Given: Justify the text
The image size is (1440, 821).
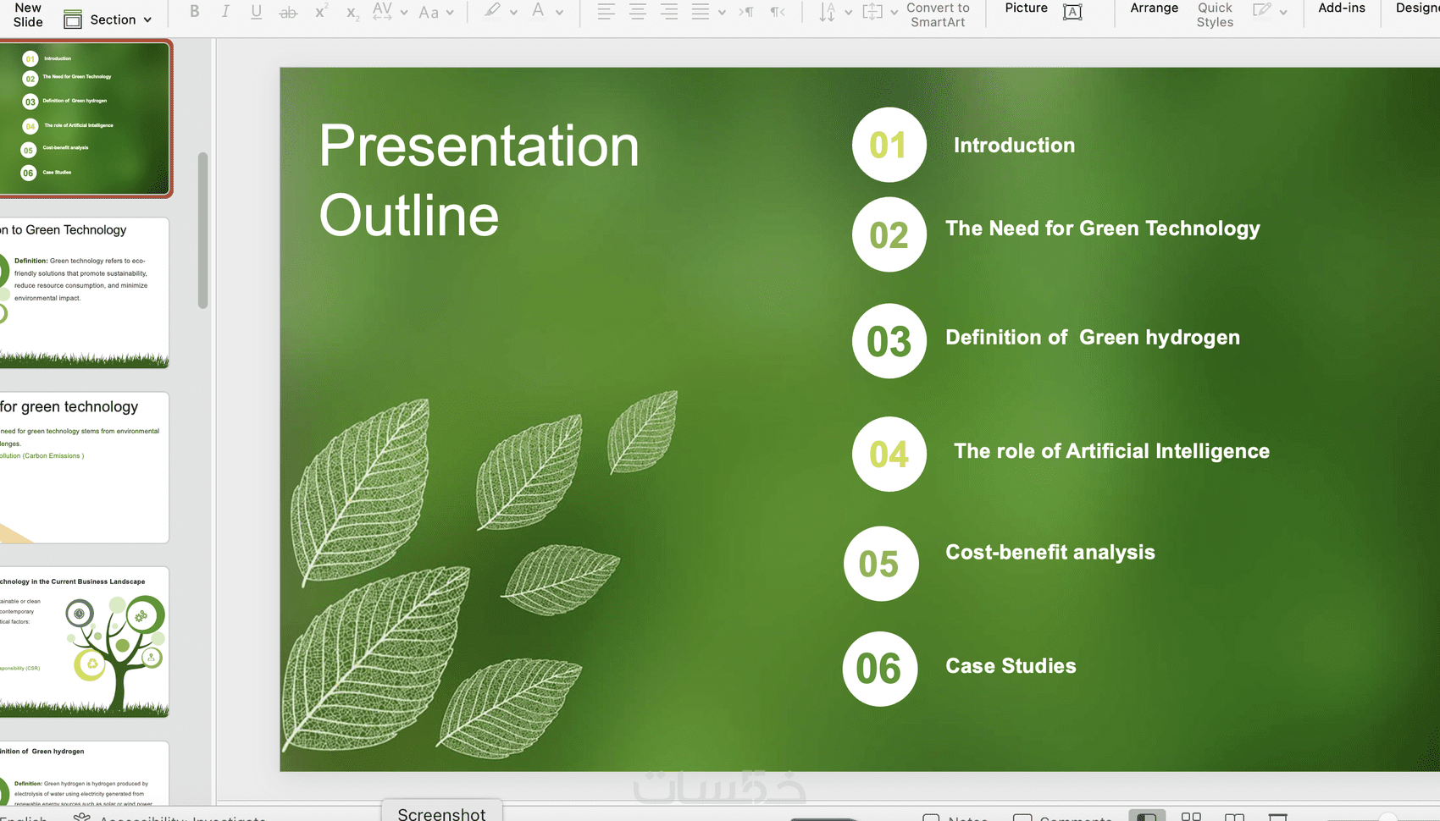Looking at the screenshot, I should click(x=701, y=12).
